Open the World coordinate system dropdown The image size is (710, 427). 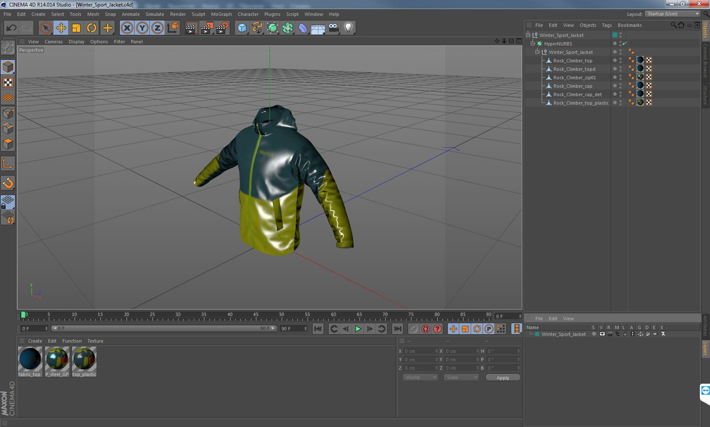(x=420, y=378)
